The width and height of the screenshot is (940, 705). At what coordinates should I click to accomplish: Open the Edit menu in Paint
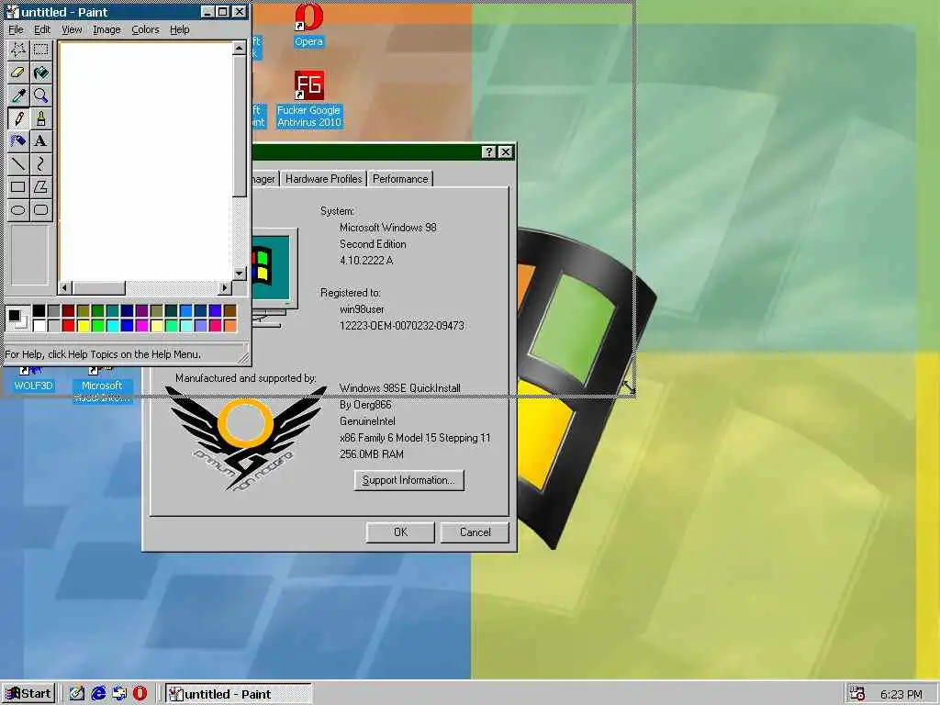[42, 29]
